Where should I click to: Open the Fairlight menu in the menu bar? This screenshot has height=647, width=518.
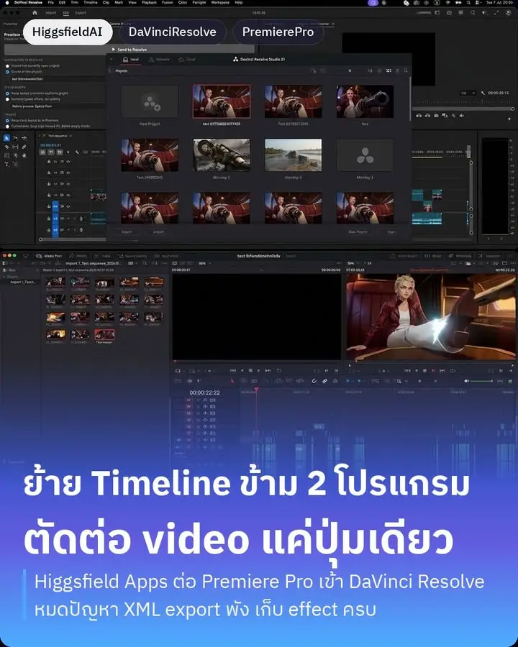(199, 2)
